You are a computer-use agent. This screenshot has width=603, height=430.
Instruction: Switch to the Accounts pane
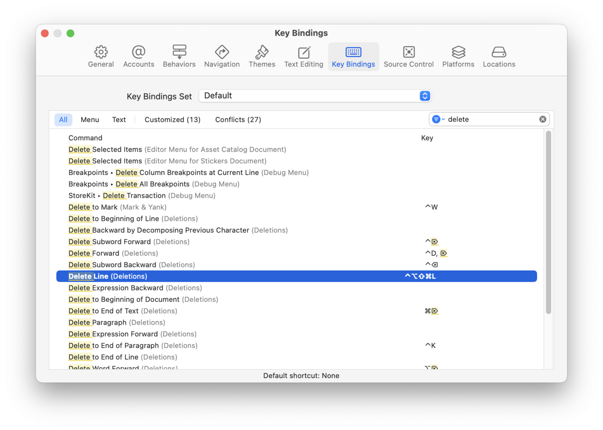click(x=138, y=56)
